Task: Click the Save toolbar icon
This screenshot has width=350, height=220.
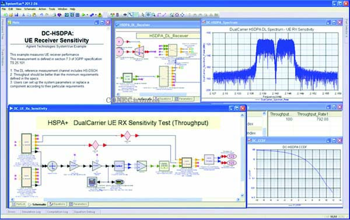Action: pos(16,15)
